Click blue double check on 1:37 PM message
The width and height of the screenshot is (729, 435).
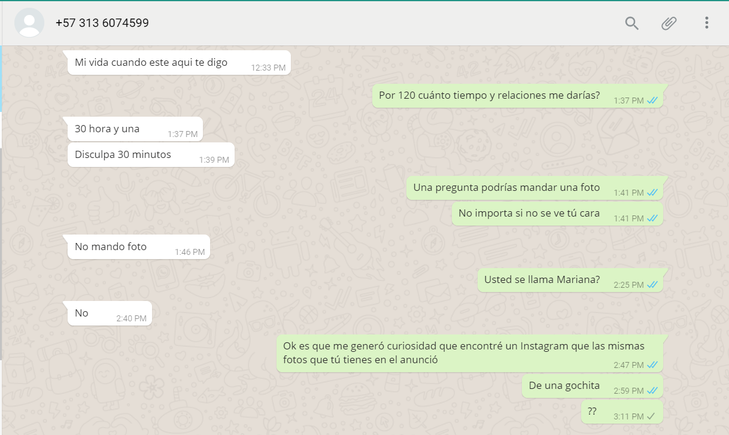click(652, 101)
